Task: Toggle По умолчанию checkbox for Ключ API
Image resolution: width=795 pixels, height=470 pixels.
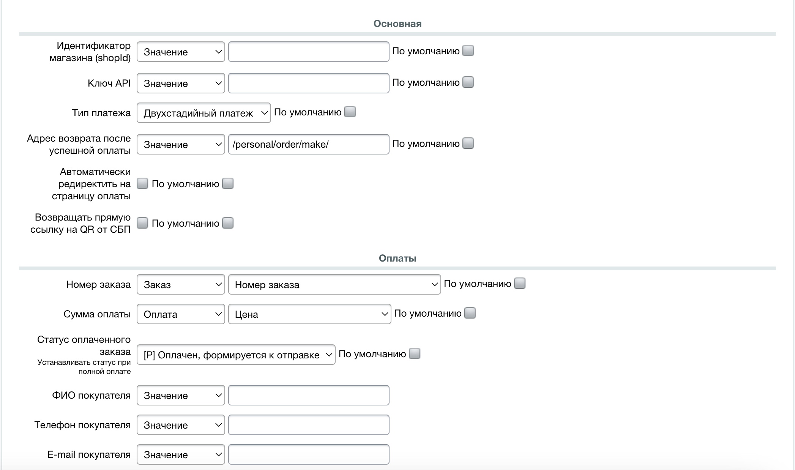Action: [468, 82]
